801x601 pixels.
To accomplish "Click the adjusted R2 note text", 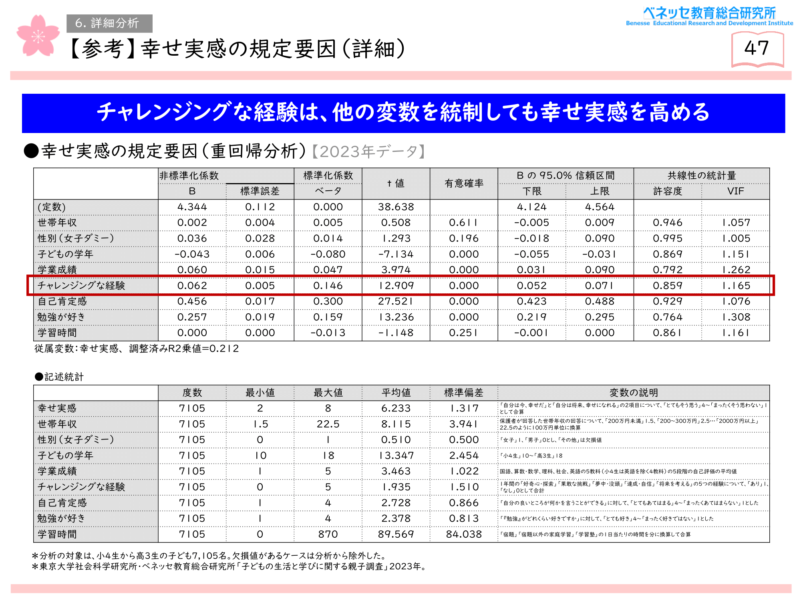I will tap(136, 349).
